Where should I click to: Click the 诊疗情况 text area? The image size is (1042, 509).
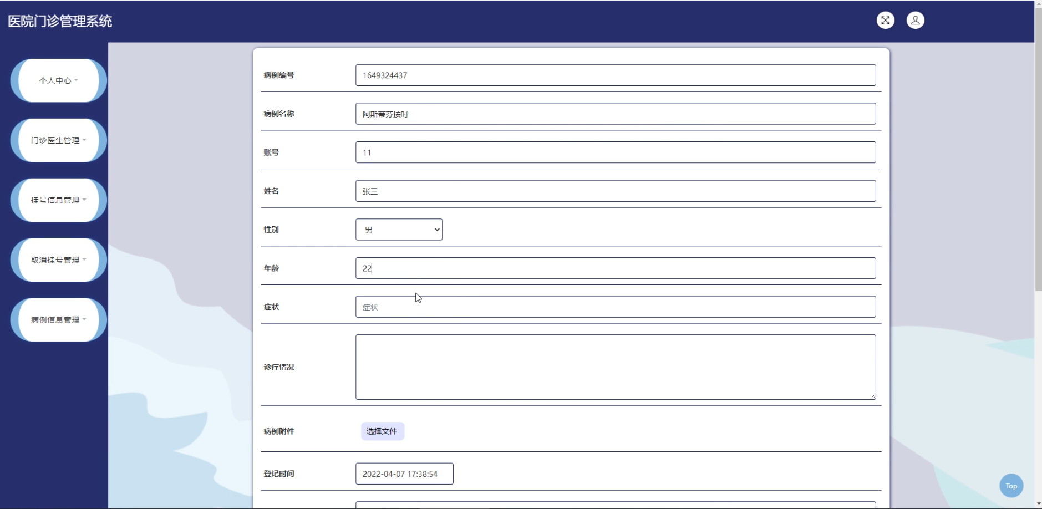[x=616, y=367]
